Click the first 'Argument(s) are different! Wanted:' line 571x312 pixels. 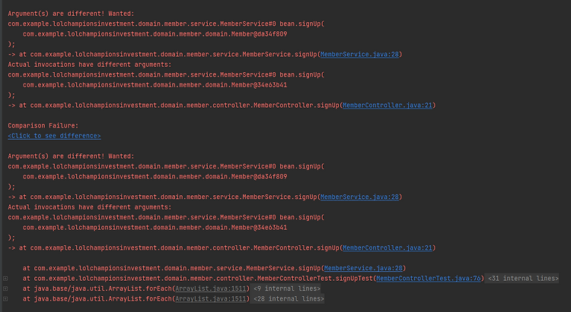click(59, 14)
